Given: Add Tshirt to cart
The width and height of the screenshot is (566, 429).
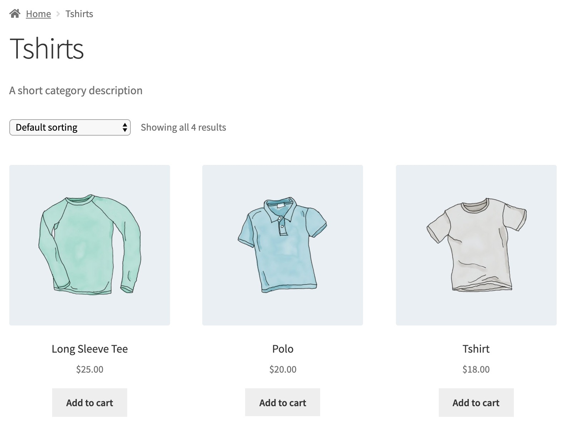Looking at the screenshot, I should pos(476,403).
